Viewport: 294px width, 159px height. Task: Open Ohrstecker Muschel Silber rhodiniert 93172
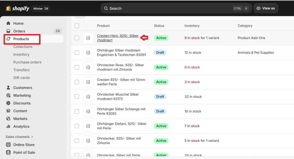pyautogui.click(x=118, y=97)
